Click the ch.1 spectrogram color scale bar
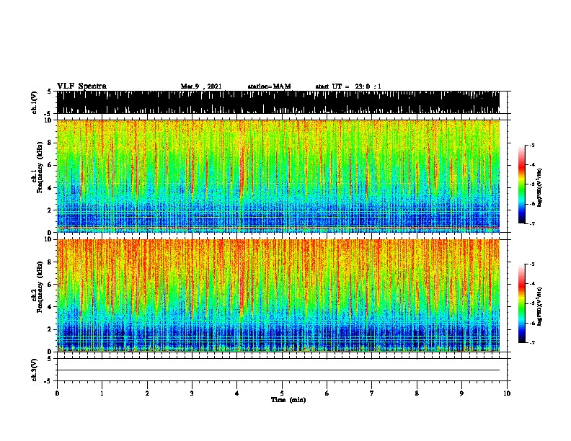Screen dimensions: 571x441 522,184
